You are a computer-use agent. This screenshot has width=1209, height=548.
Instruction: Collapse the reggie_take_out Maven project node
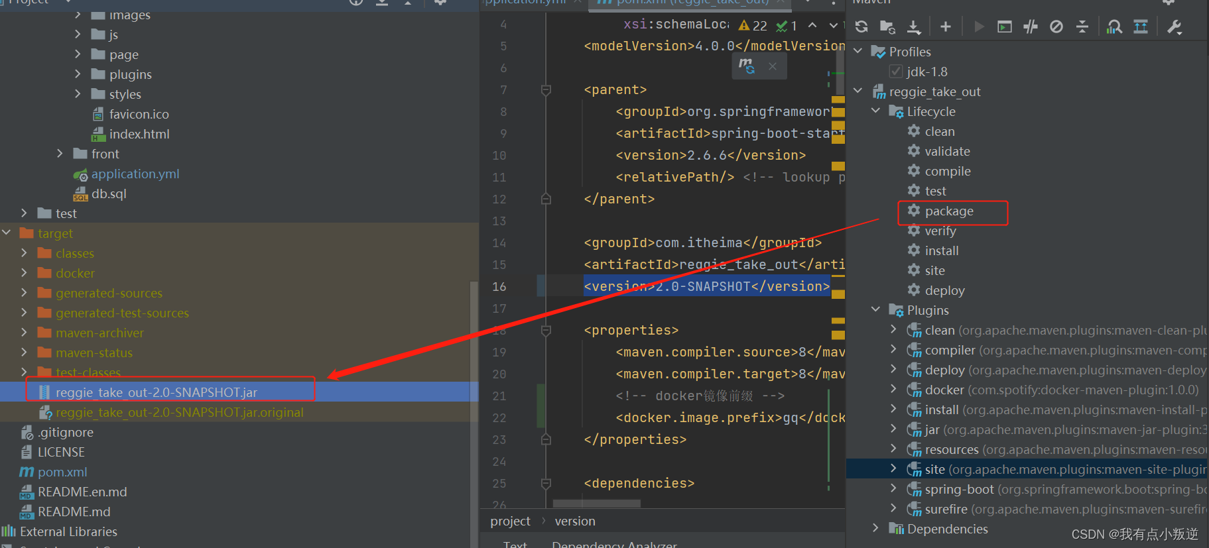(858, 91)
